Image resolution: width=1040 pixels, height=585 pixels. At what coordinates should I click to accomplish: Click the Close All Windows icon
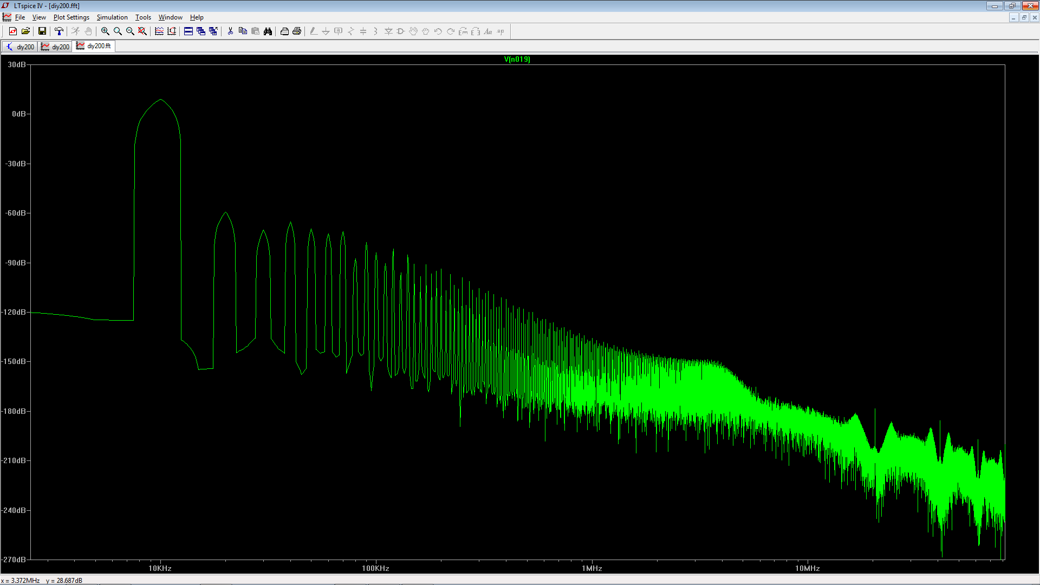click(213, 31)
